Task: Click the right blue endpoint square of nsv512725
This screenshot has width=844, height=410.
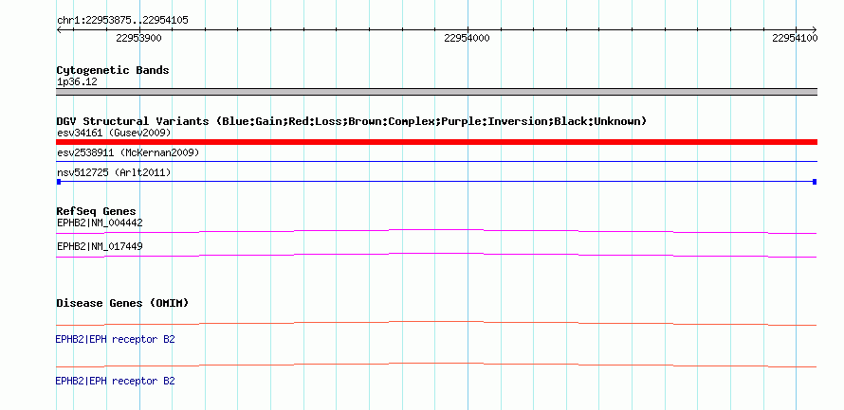Action: click(x=815, y=182)
